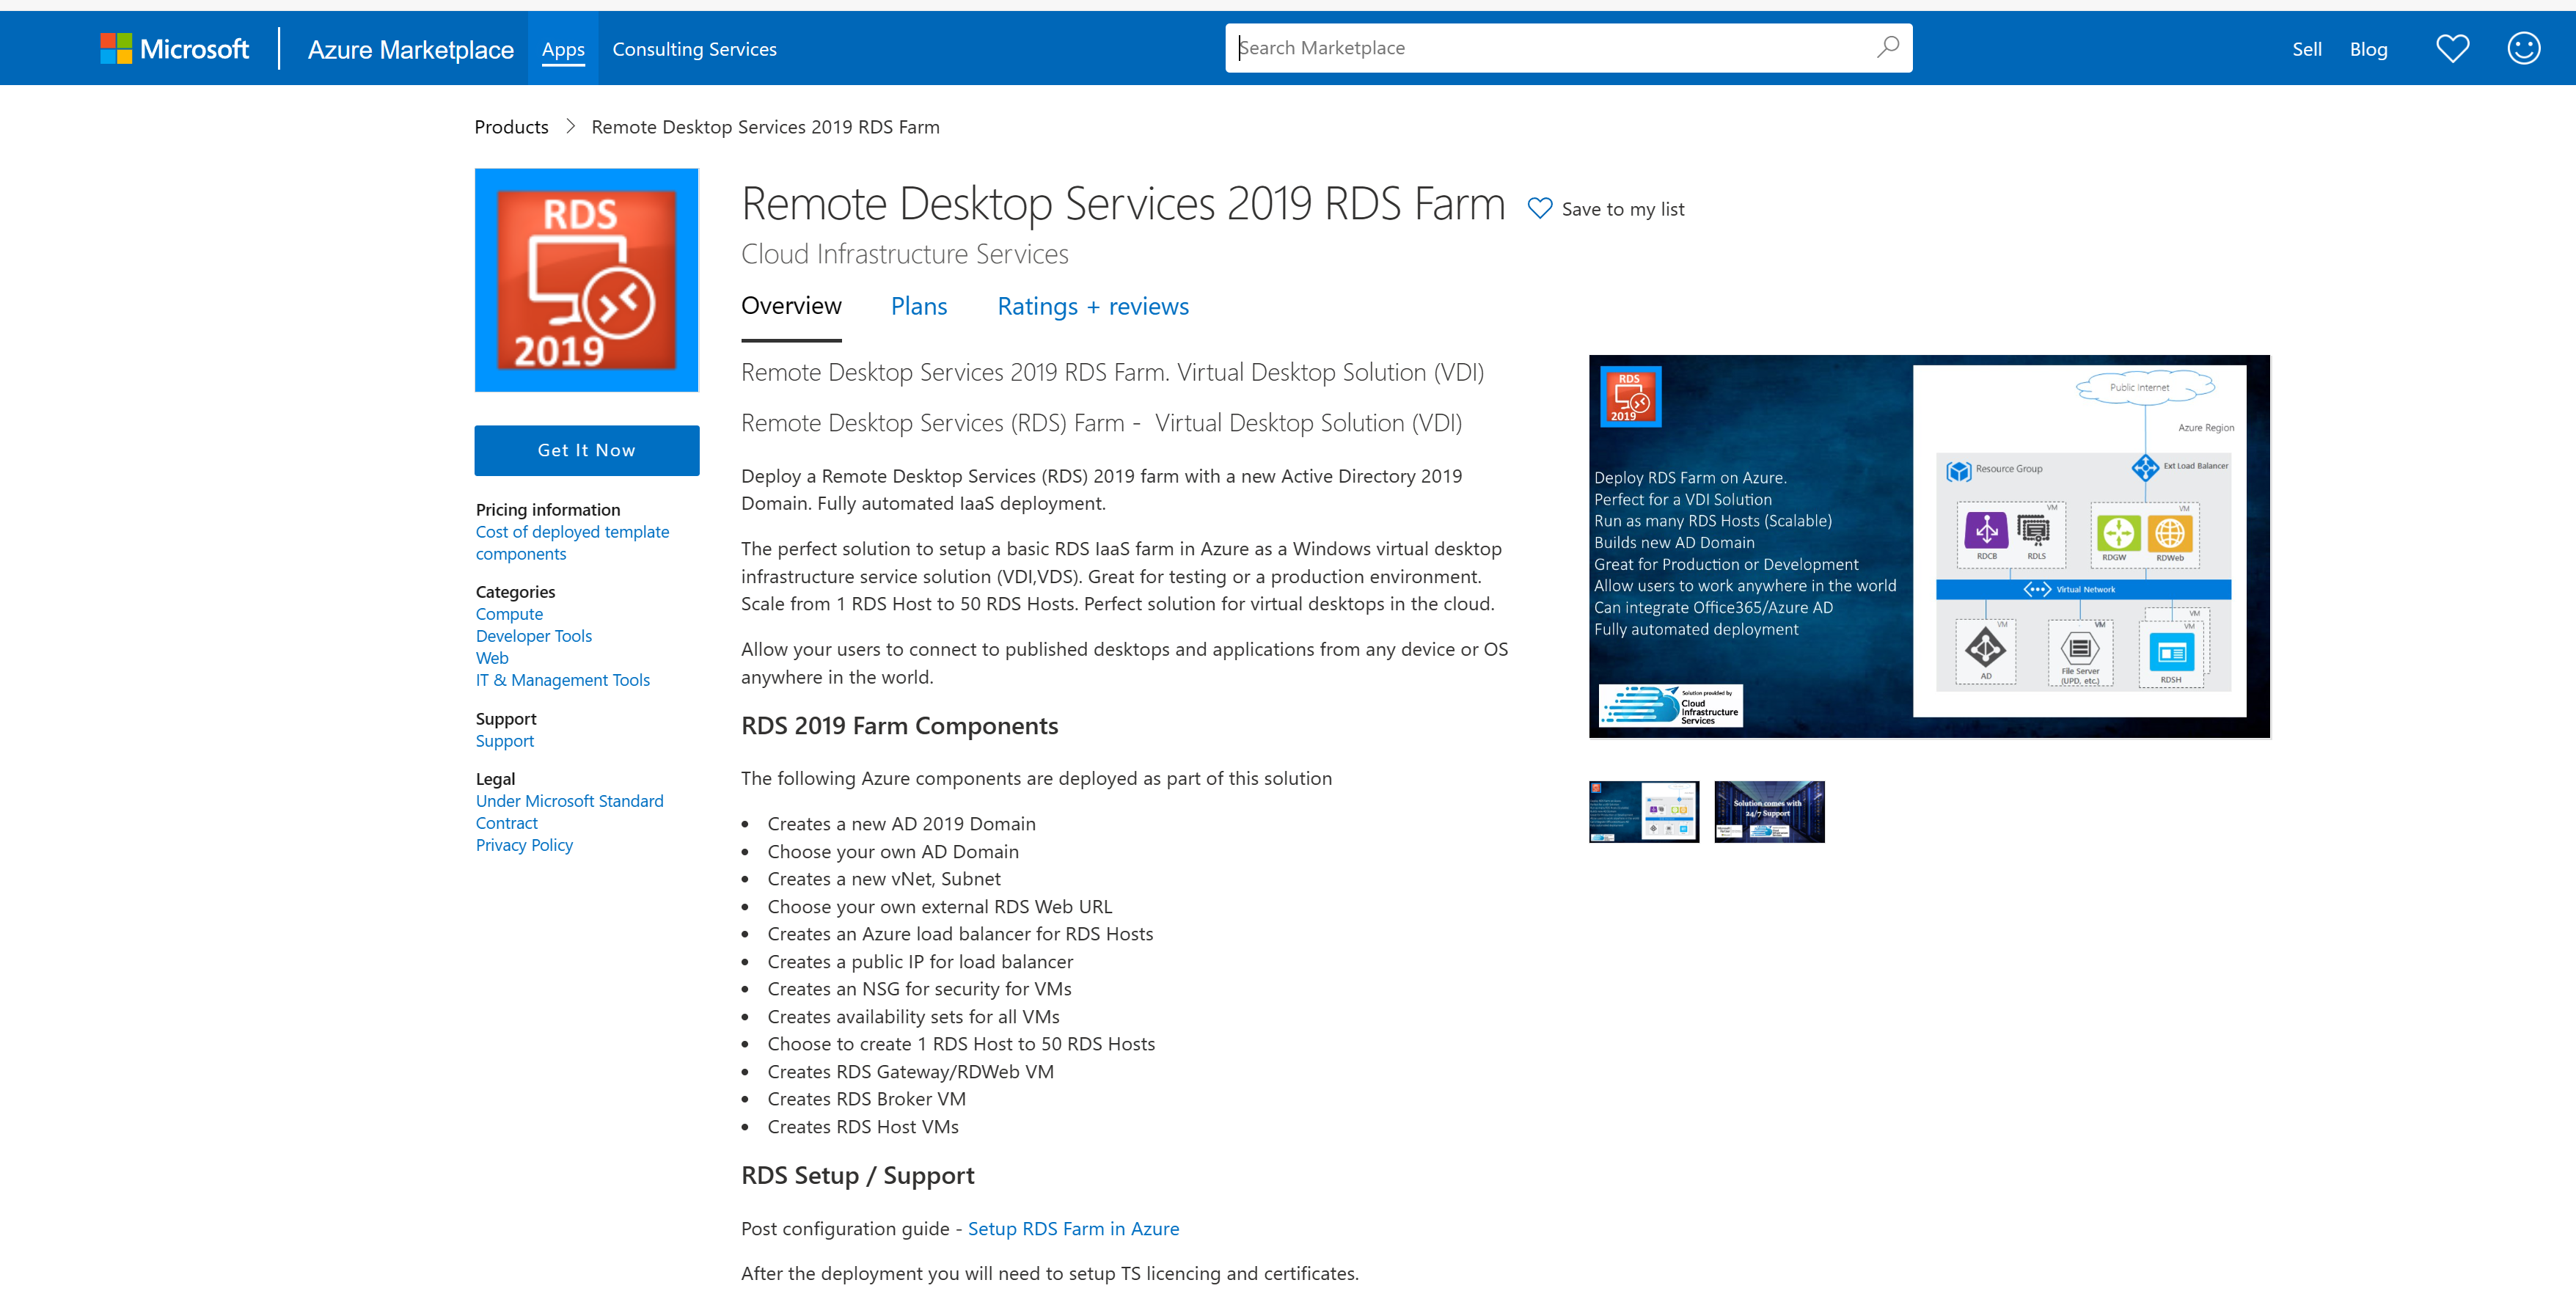Click the breadcrumb chevron after Products
2576x1291 pixels.
click(570, 126)
